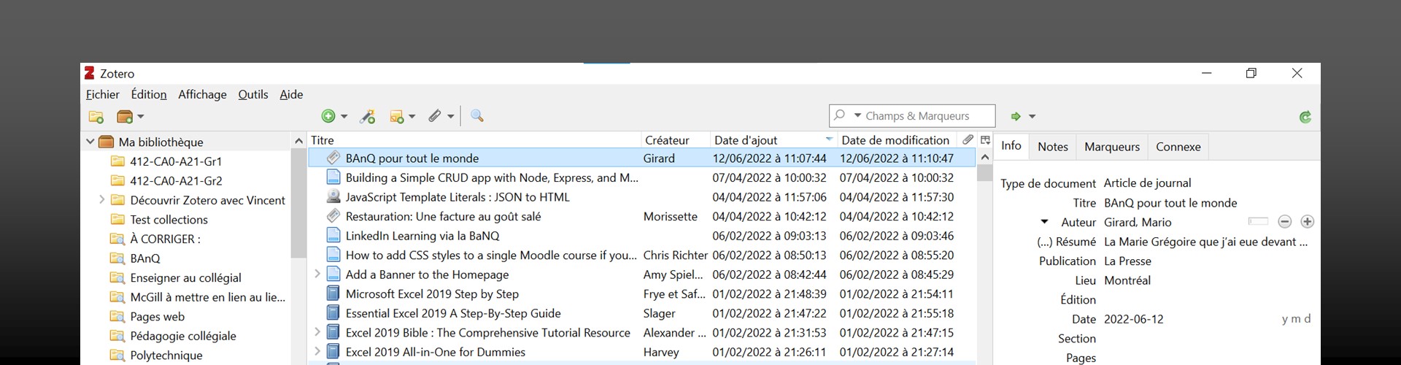Click the Champs & Marqueurs search field

tap(912, 116)
